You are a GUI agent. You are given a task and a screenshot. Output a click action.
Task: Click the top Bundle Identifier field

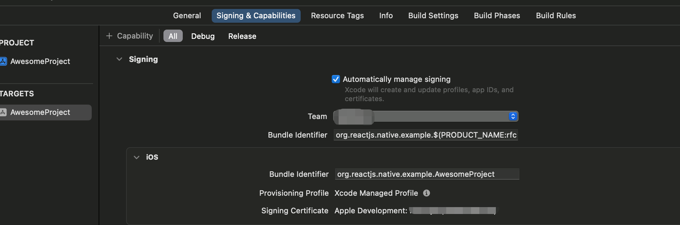click(x=426, y=135)
